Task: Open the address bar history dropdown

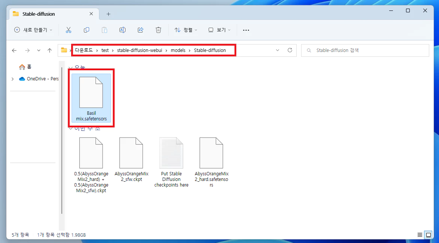Action: (x=278, y=50)
